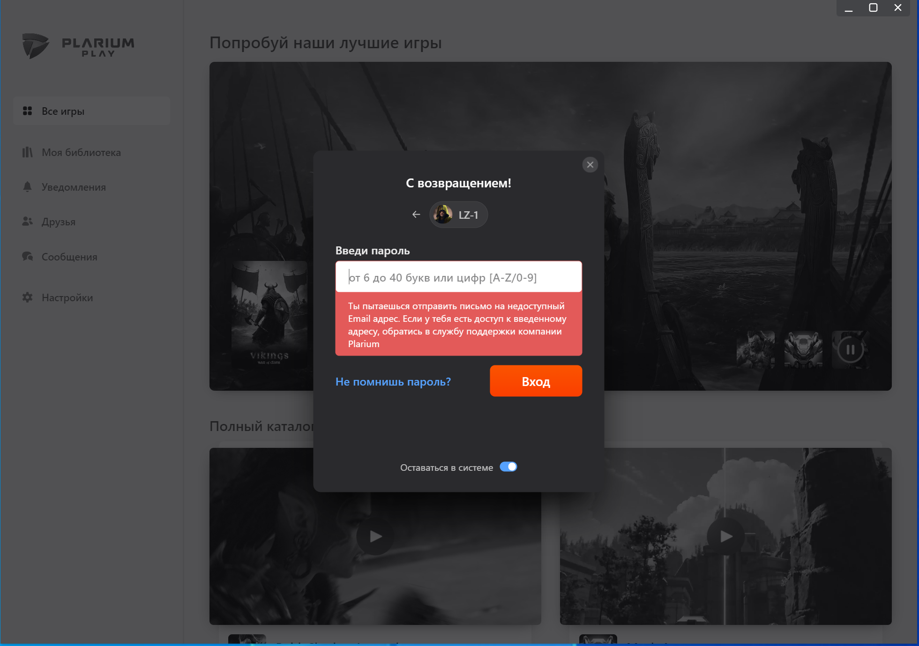
Task: Click the library books icon
Action: point(28,152)
